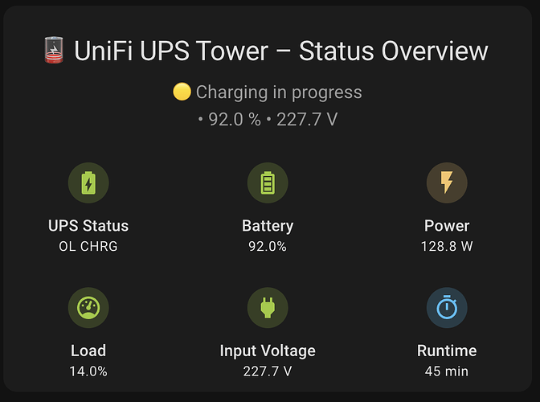
Task: Click the 45 min runtime value
Action: click(x=447, y=371)
